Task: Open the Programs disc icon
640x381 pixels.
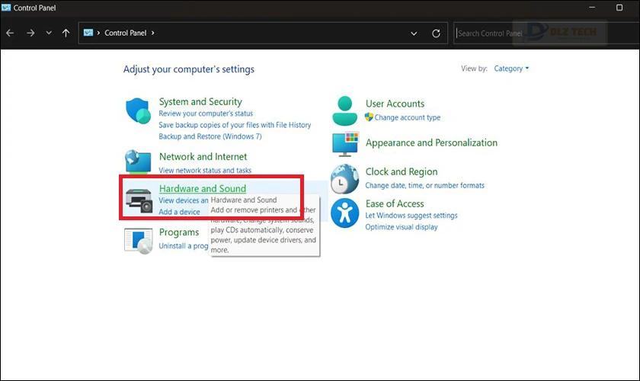Action: pyautogui.click(x=139, y=241)
